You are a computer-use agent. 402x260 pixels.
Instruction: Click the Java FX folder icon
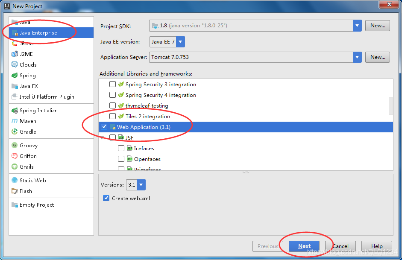pyautogui.click(x=15, y=86)
